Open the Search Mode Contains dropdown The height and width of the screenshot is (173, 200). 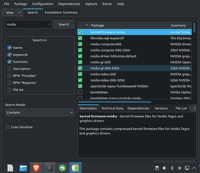39,112
